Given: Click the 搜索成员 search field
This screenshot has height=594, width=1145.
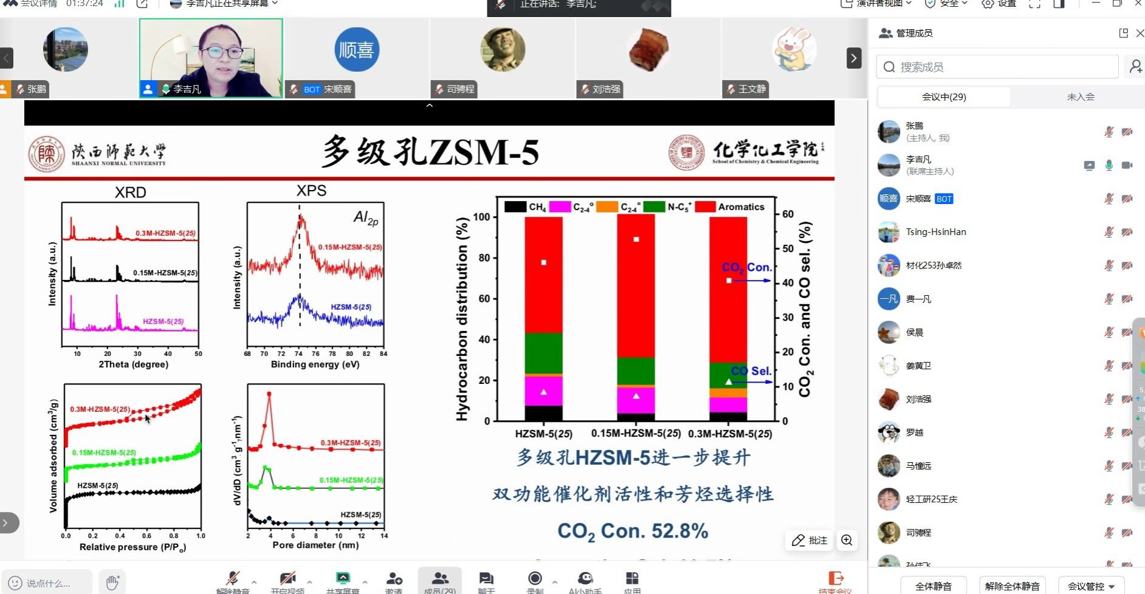Looking at the screenshot, I should [997, 67].
